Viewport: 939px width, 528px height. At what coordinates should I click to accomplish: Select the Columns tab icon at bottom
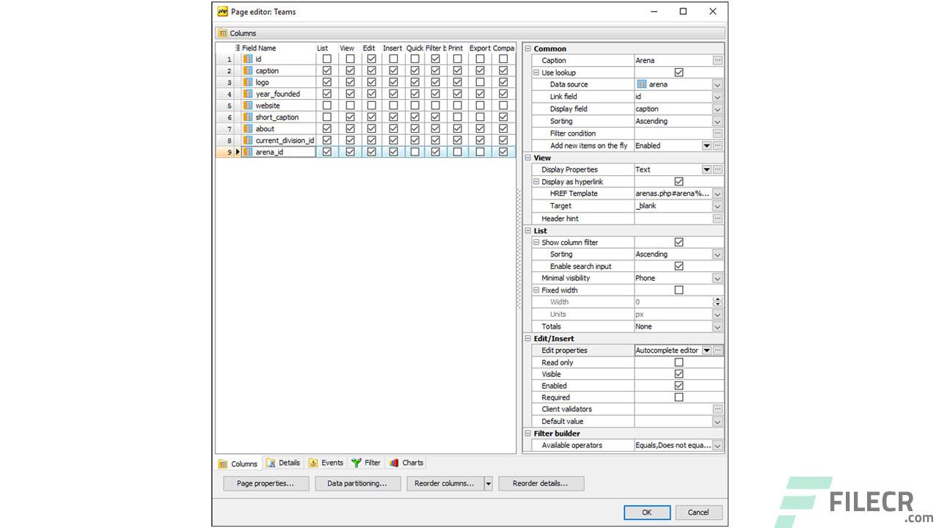click(223, 463)
